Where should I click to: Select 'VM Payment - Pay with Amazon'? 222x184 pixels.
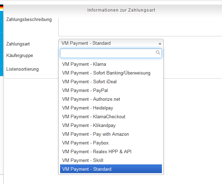coord(95,134)
